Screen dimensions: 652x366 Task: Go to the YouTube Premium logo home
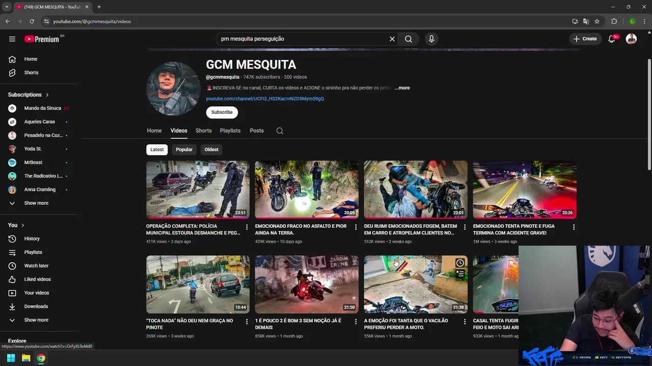tap(42, 39)
